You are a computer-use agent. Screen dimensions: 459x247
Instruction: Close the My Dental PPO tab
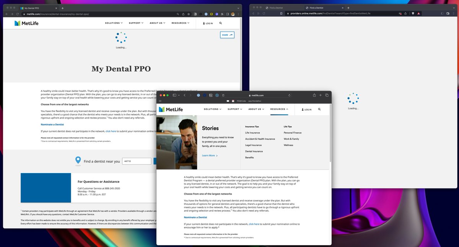[57, 8]
